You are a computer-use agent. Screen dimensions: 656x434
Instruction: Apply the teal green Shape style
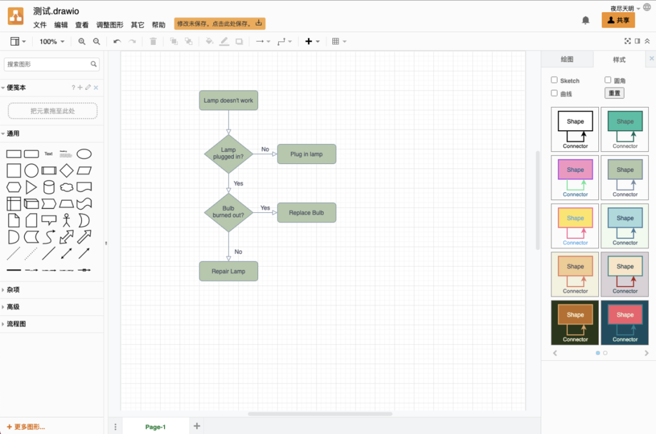point(624,129)
